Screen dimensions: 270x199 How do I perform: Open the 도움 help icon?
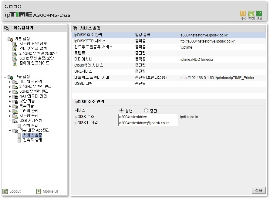[x=259, y=14]
